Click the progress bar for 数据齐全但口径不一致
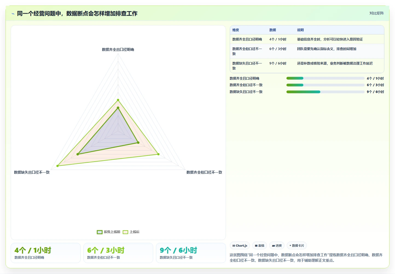This screenshot has width=395, height=274. pyautogui.click(x=325, y=85)
